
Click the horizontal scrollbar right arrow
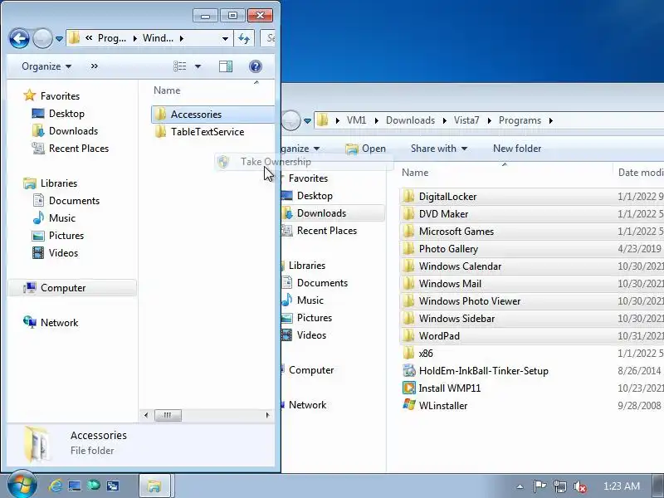pos(267,415)
